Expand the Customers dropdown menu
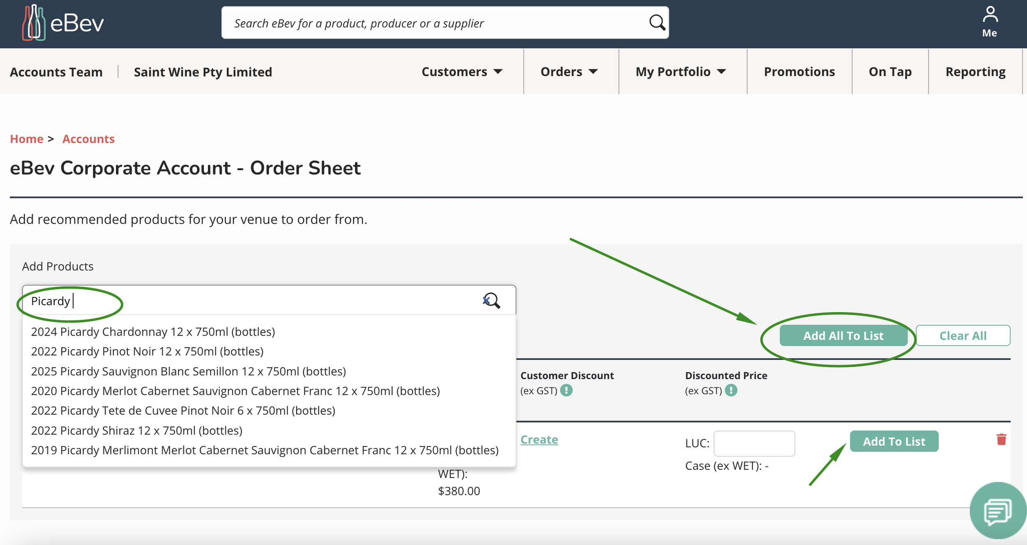Viewport: 1027px width, 545px height. [x=462, y=71]
